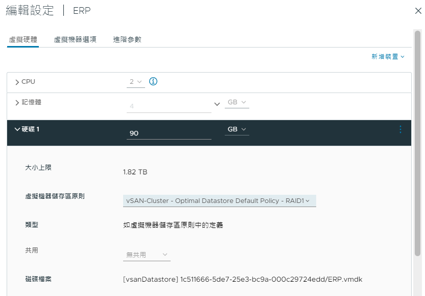Click the vertical scrollbar thumb
Image resolution: width=425 pixels, height=296 pixels.
click(x=417, y=143)
